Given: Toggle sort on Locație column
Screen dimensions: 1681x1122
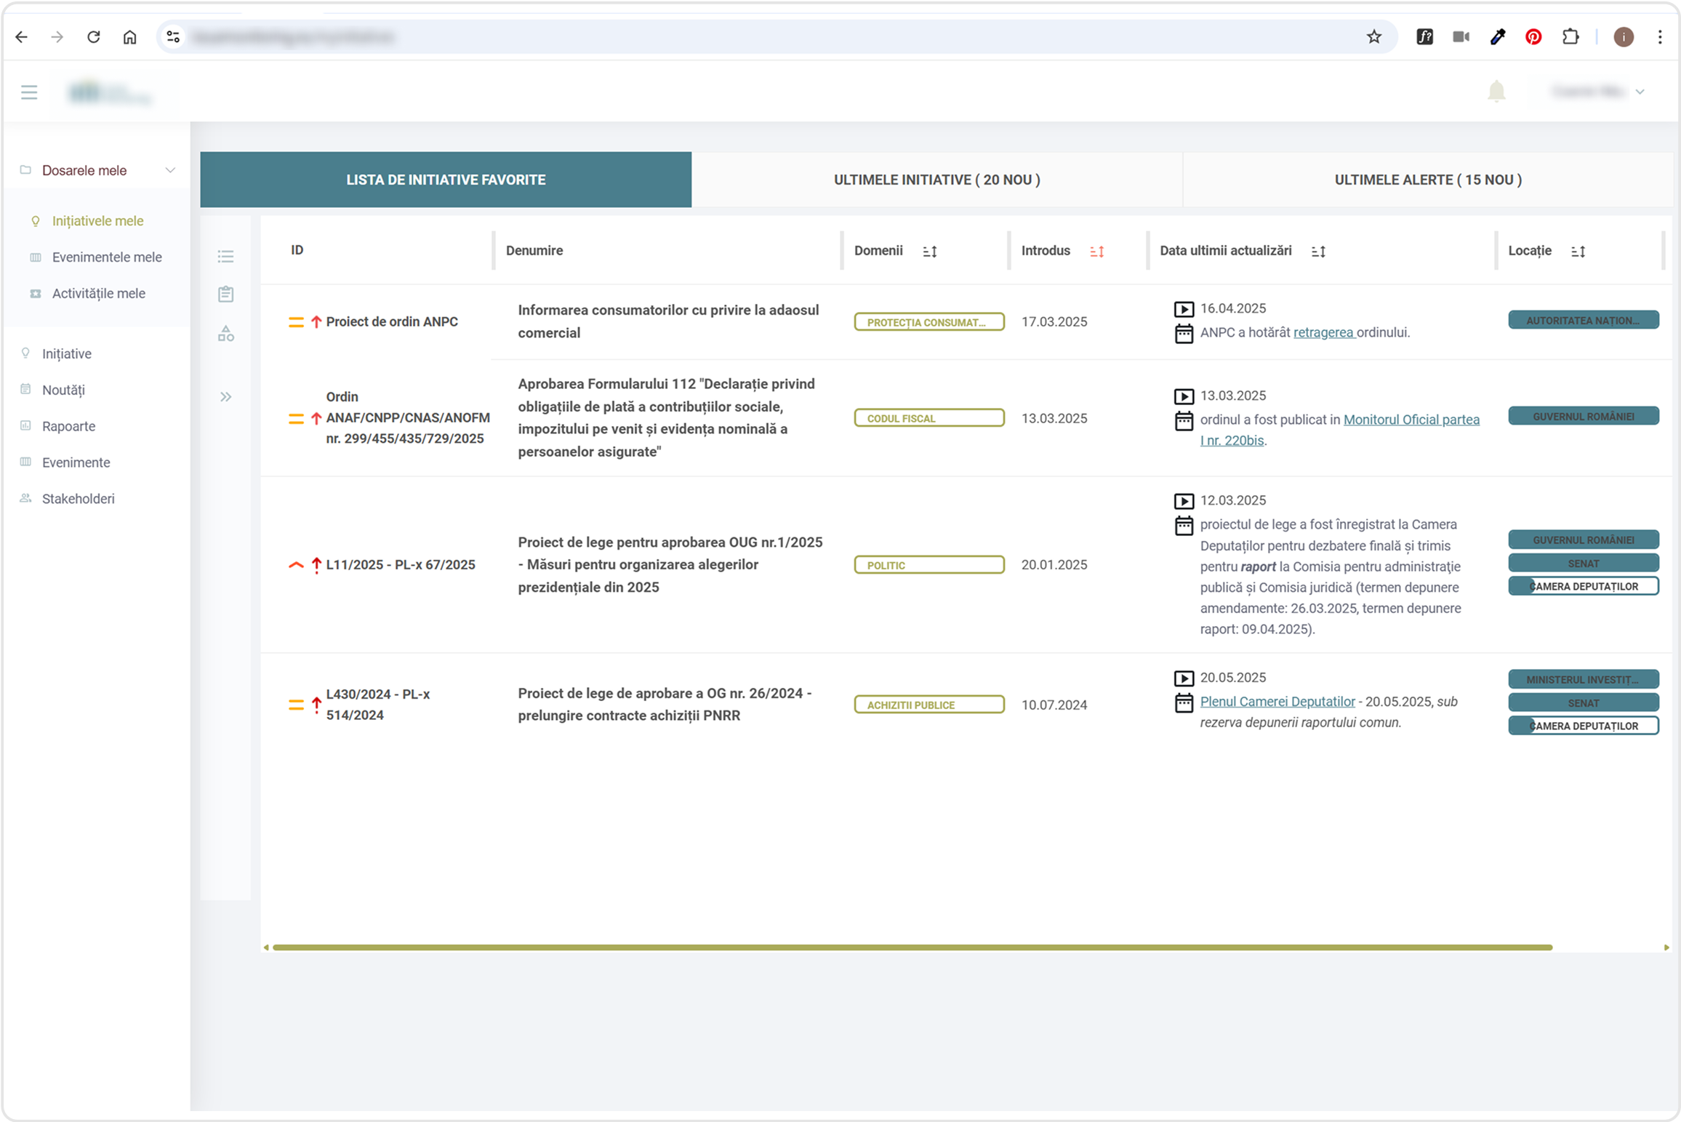Looking at the screenshot, I should (x=1578, y=252).
